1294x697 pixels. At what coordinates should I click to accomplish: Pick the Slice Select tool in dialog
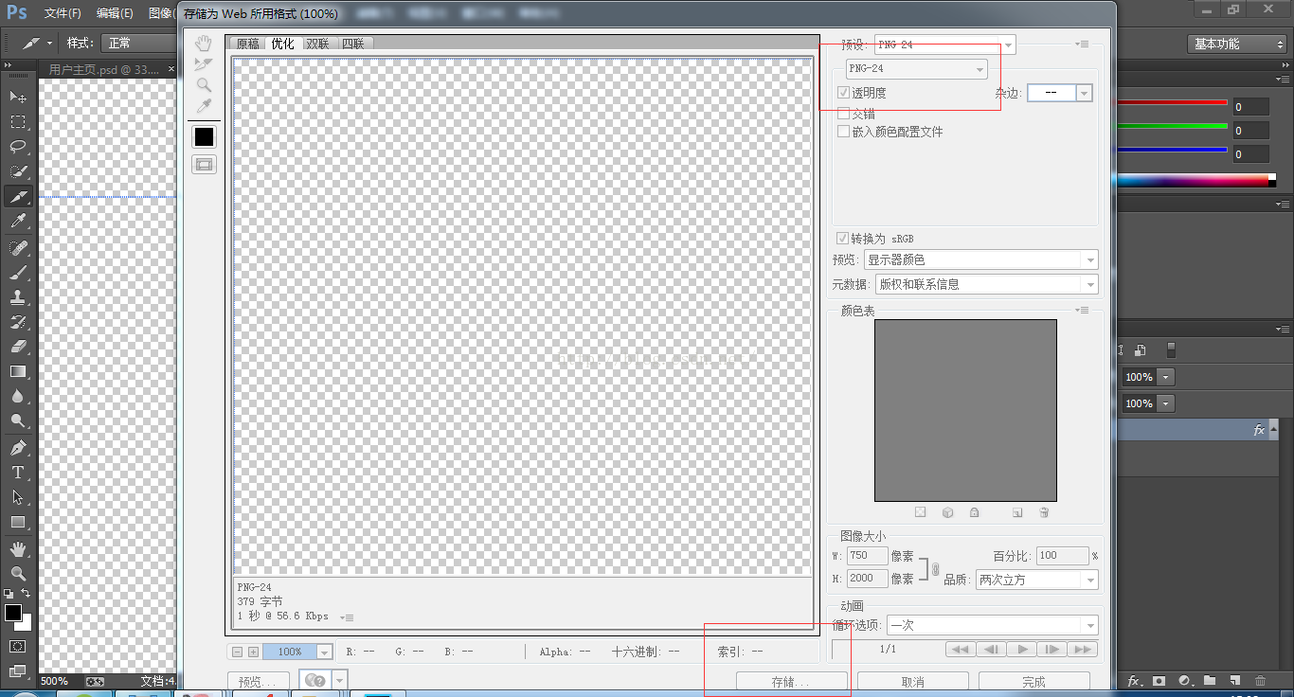(x=204, y=64)
